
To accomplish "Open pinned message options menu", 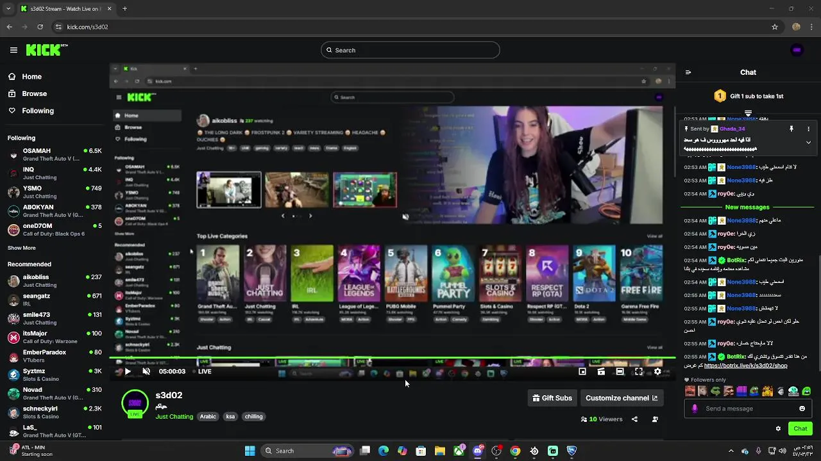I will pos(808,129).
